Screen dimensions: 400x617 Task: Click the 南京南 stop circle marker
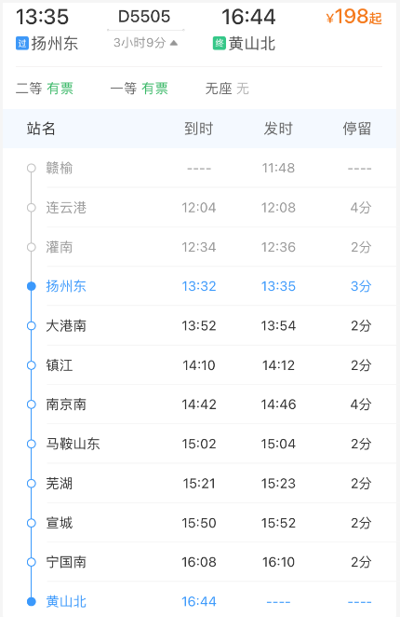click(31, 404)
